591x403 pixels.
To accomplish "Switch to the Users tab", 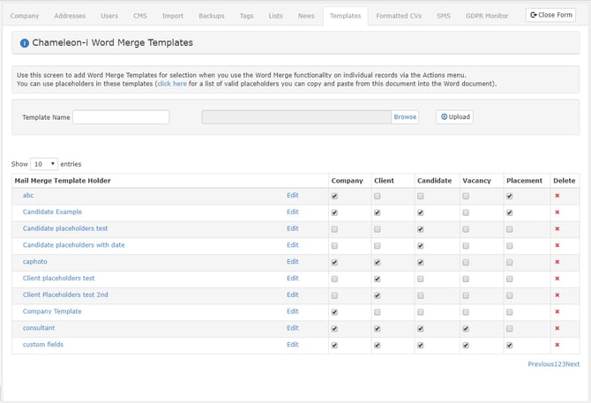I will pos(109,16).
